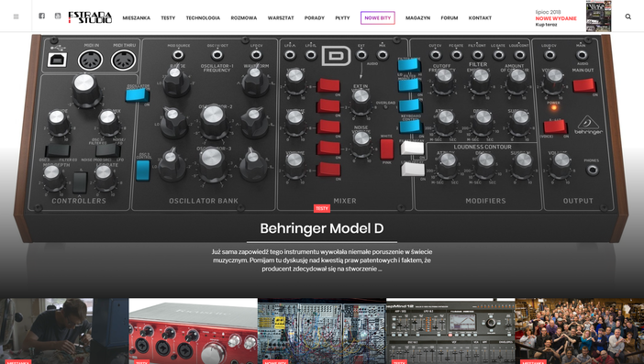Open the KONTAKT page
Screen dimensions: 644x364
pos(480,18)
